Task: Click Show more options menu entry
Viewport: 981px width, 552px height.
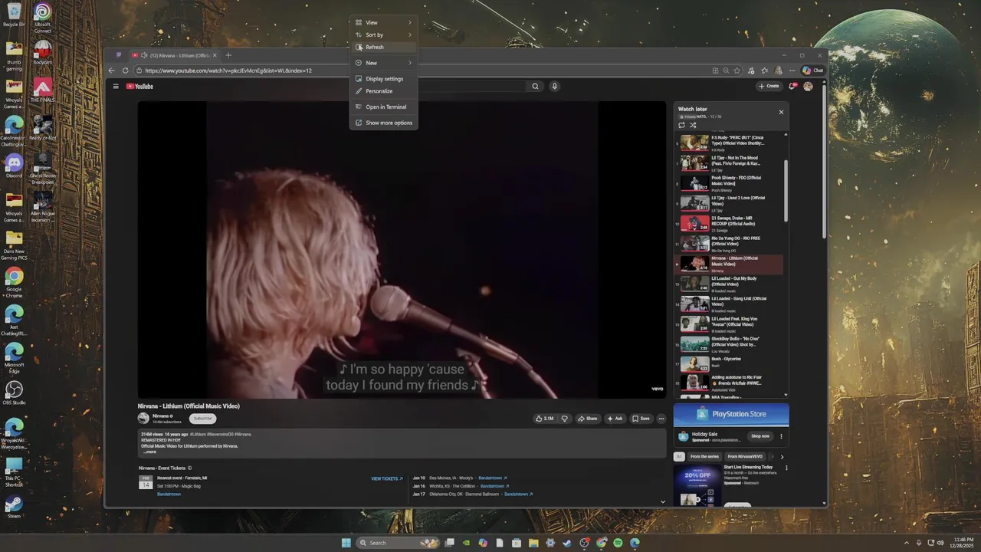Action: [383, 123]
